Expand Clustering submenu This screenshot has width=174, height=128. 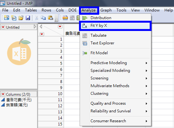115,94
